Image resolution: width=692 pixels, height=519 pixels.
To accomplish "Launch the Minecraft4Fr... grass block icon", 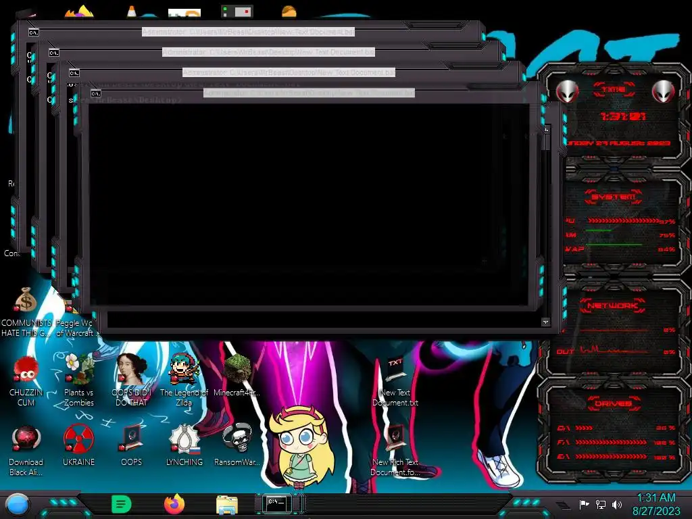I will (x=237, y=368).
